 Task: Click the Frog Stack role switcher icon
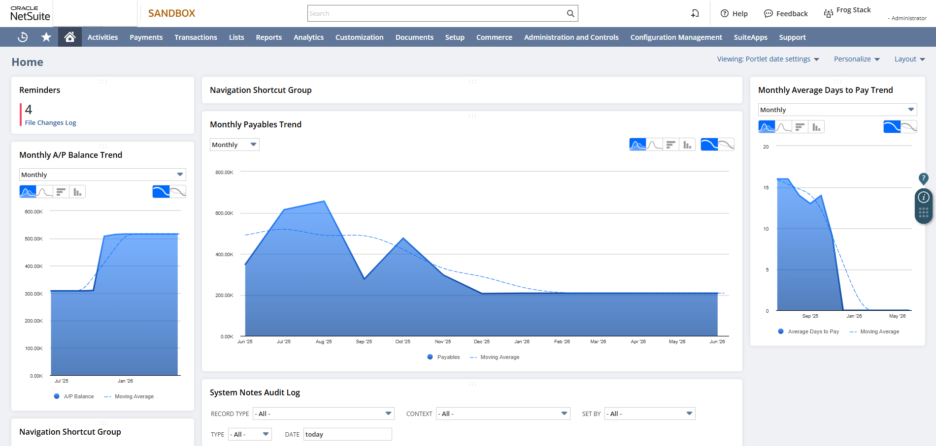click(829, 13)
